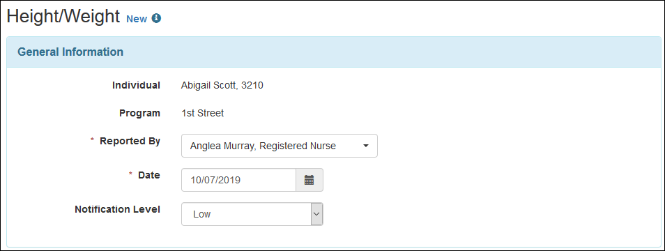Click the Program field label

coord(139,113)
